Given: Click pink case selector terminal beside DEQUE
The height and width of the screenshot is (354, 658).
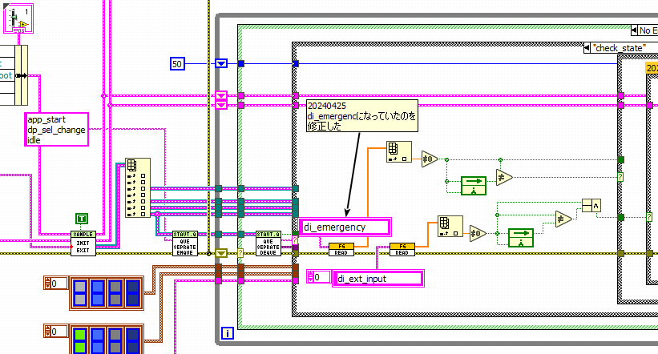Looking at the screenshot, I should point(295,240).
